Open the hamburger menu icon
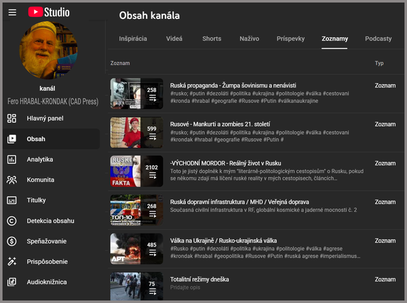 [x=12, y=12]
